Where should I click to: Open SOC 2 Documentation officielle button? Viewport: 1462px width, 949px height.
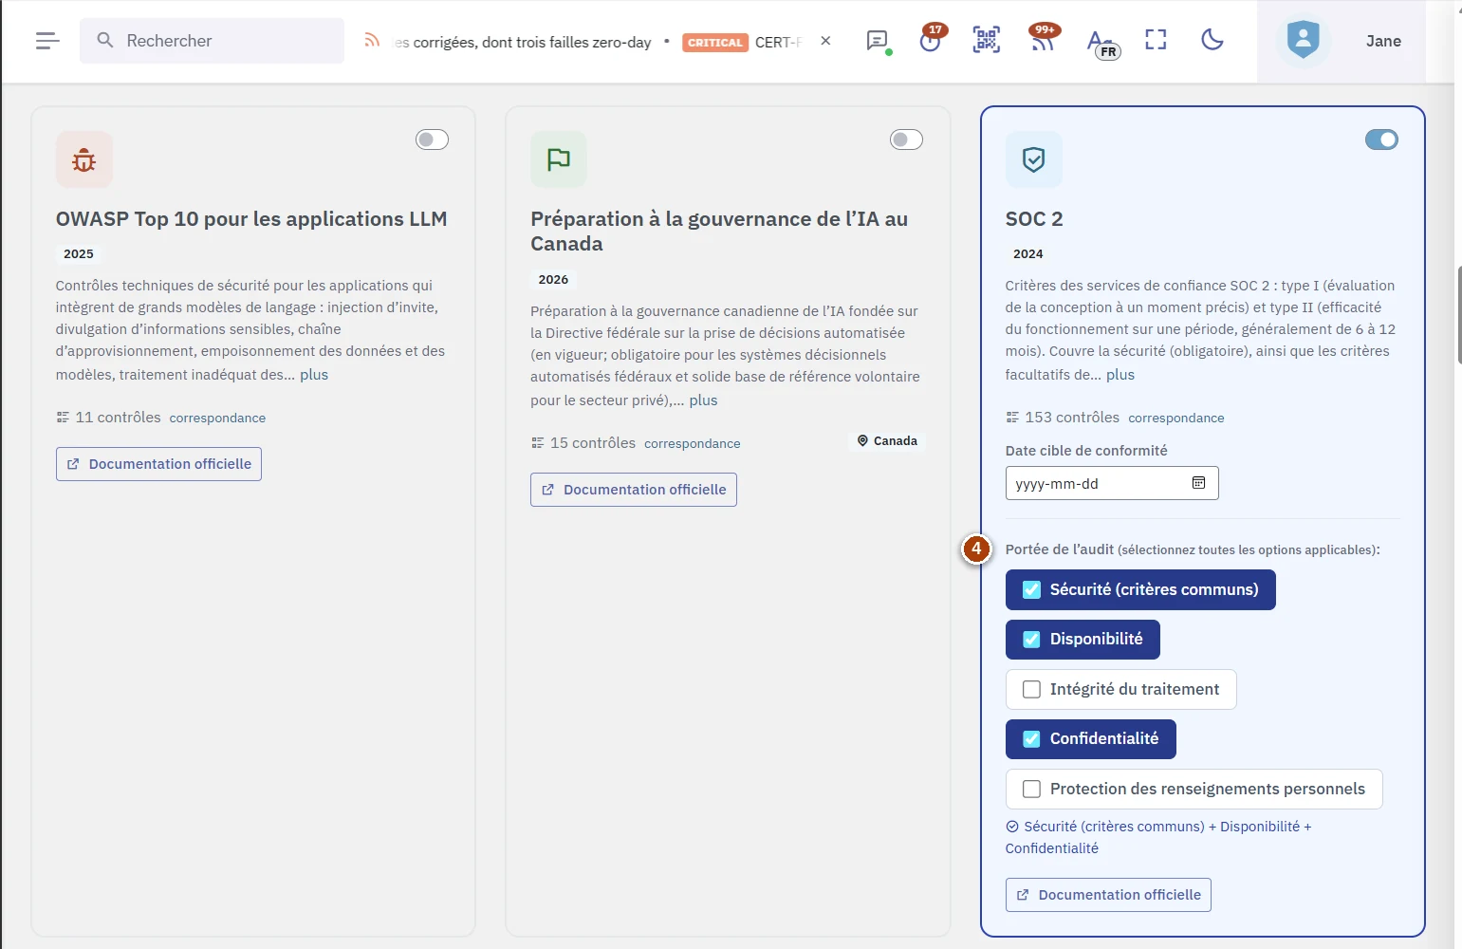tap(1108, 895)
